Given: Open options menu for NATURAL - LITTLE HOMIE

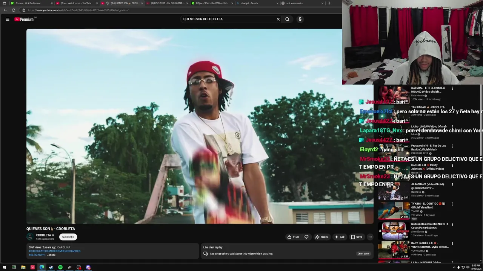Looking at the screenshot, I should tap(452, 88).
